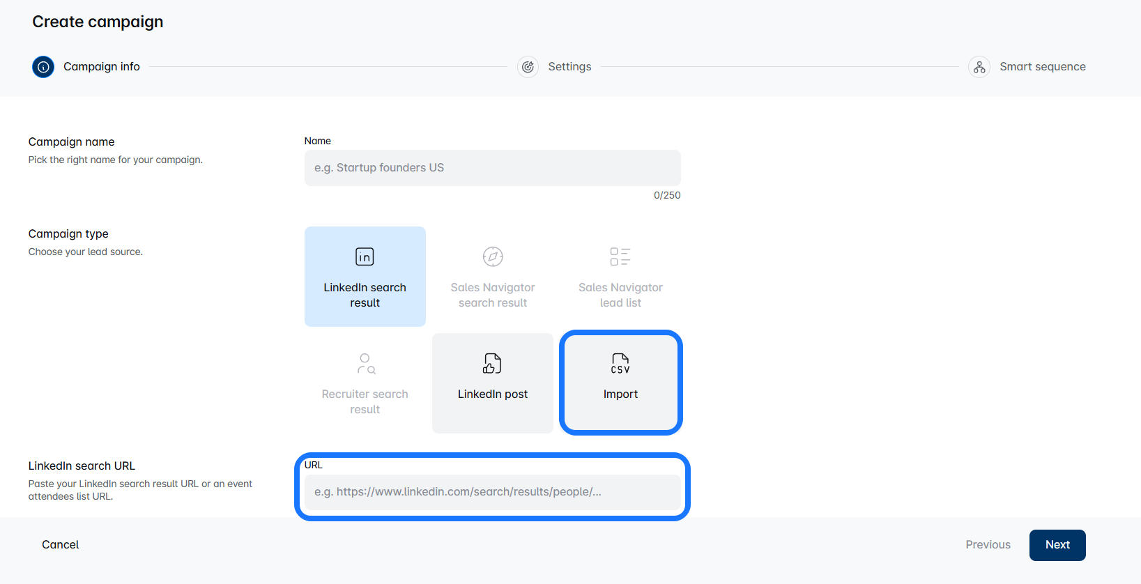Click the Settings target step icon

528,67
